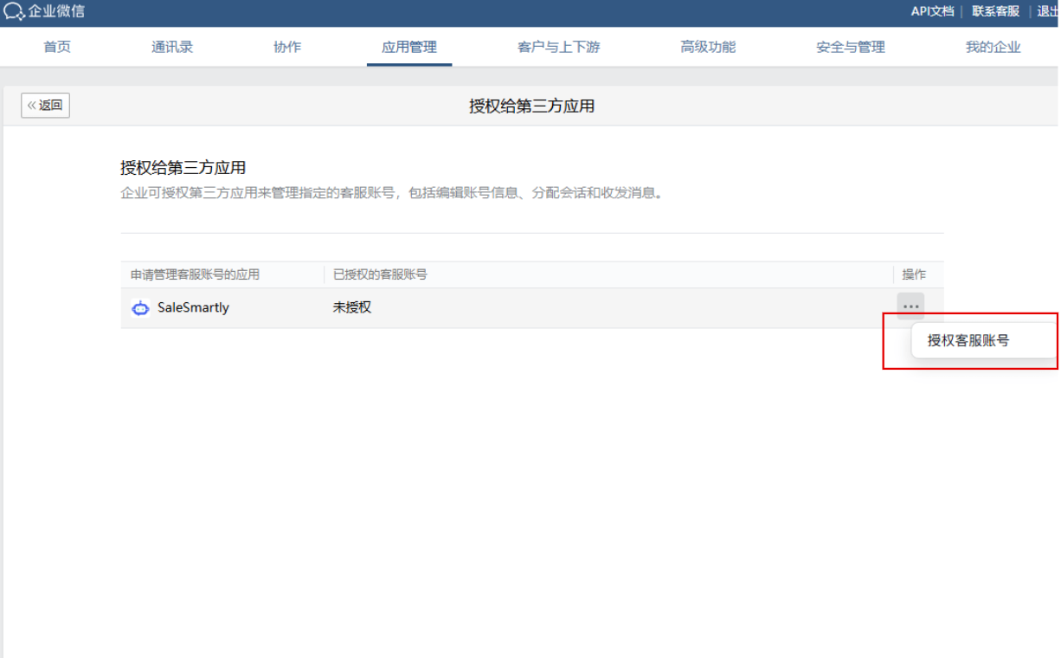
Task: Click the 未授权 status text
Action: pyautogui.click(x=352, y=307)
